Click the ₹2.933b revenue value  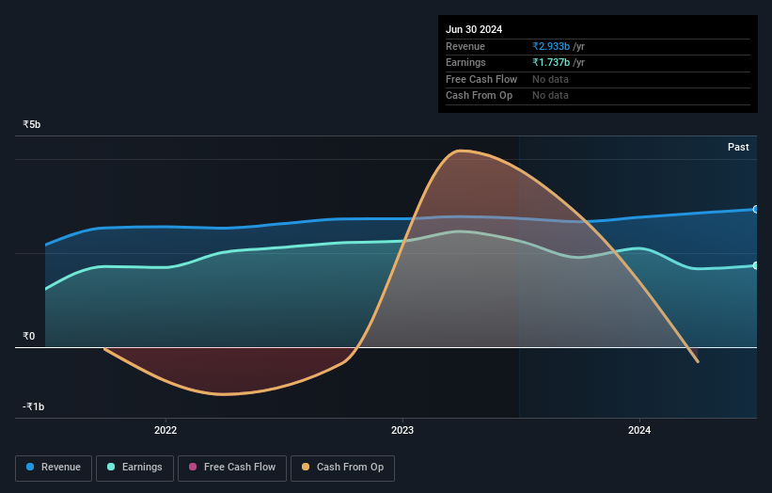coord(551,46)
